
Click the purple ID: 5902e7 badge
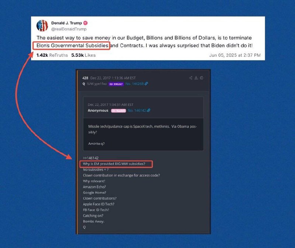pos(116,84)
